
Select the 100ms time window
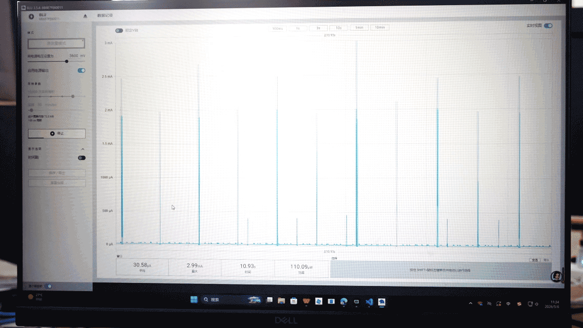click(x=277, y=28)
